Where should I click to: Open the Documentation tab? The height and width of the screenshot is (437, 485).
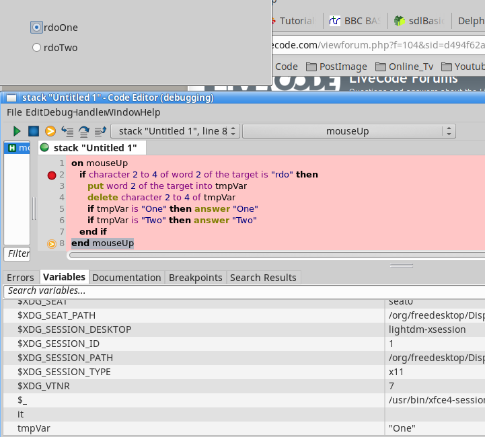(x=126, y=278)
